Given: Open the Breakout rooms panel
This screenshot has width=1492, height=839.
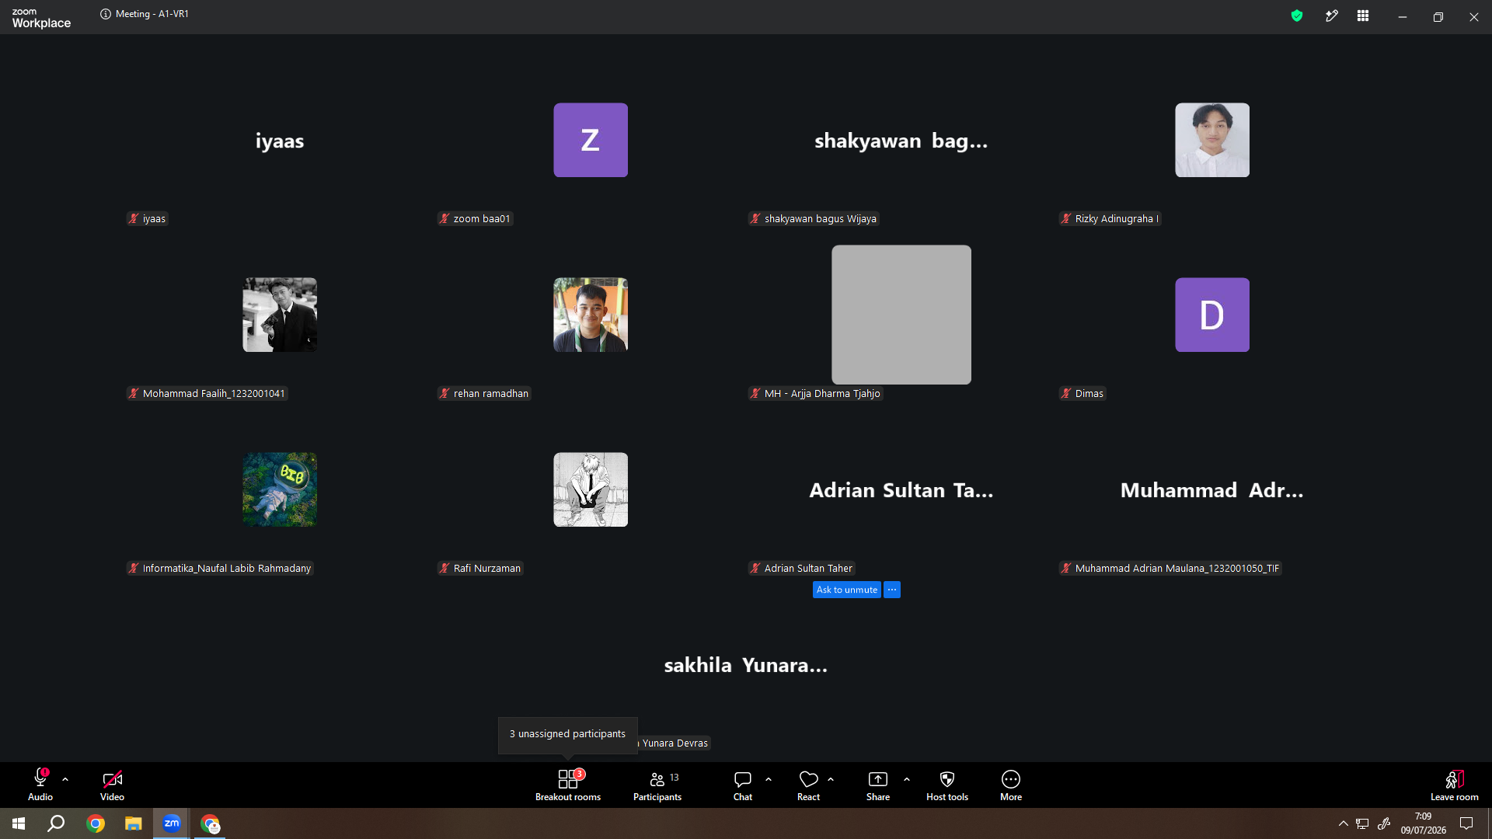Looking at the screenshot, I should (568, 785).
